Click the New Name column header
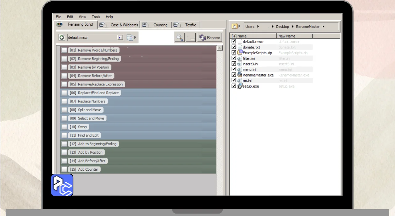 [295, 36]
